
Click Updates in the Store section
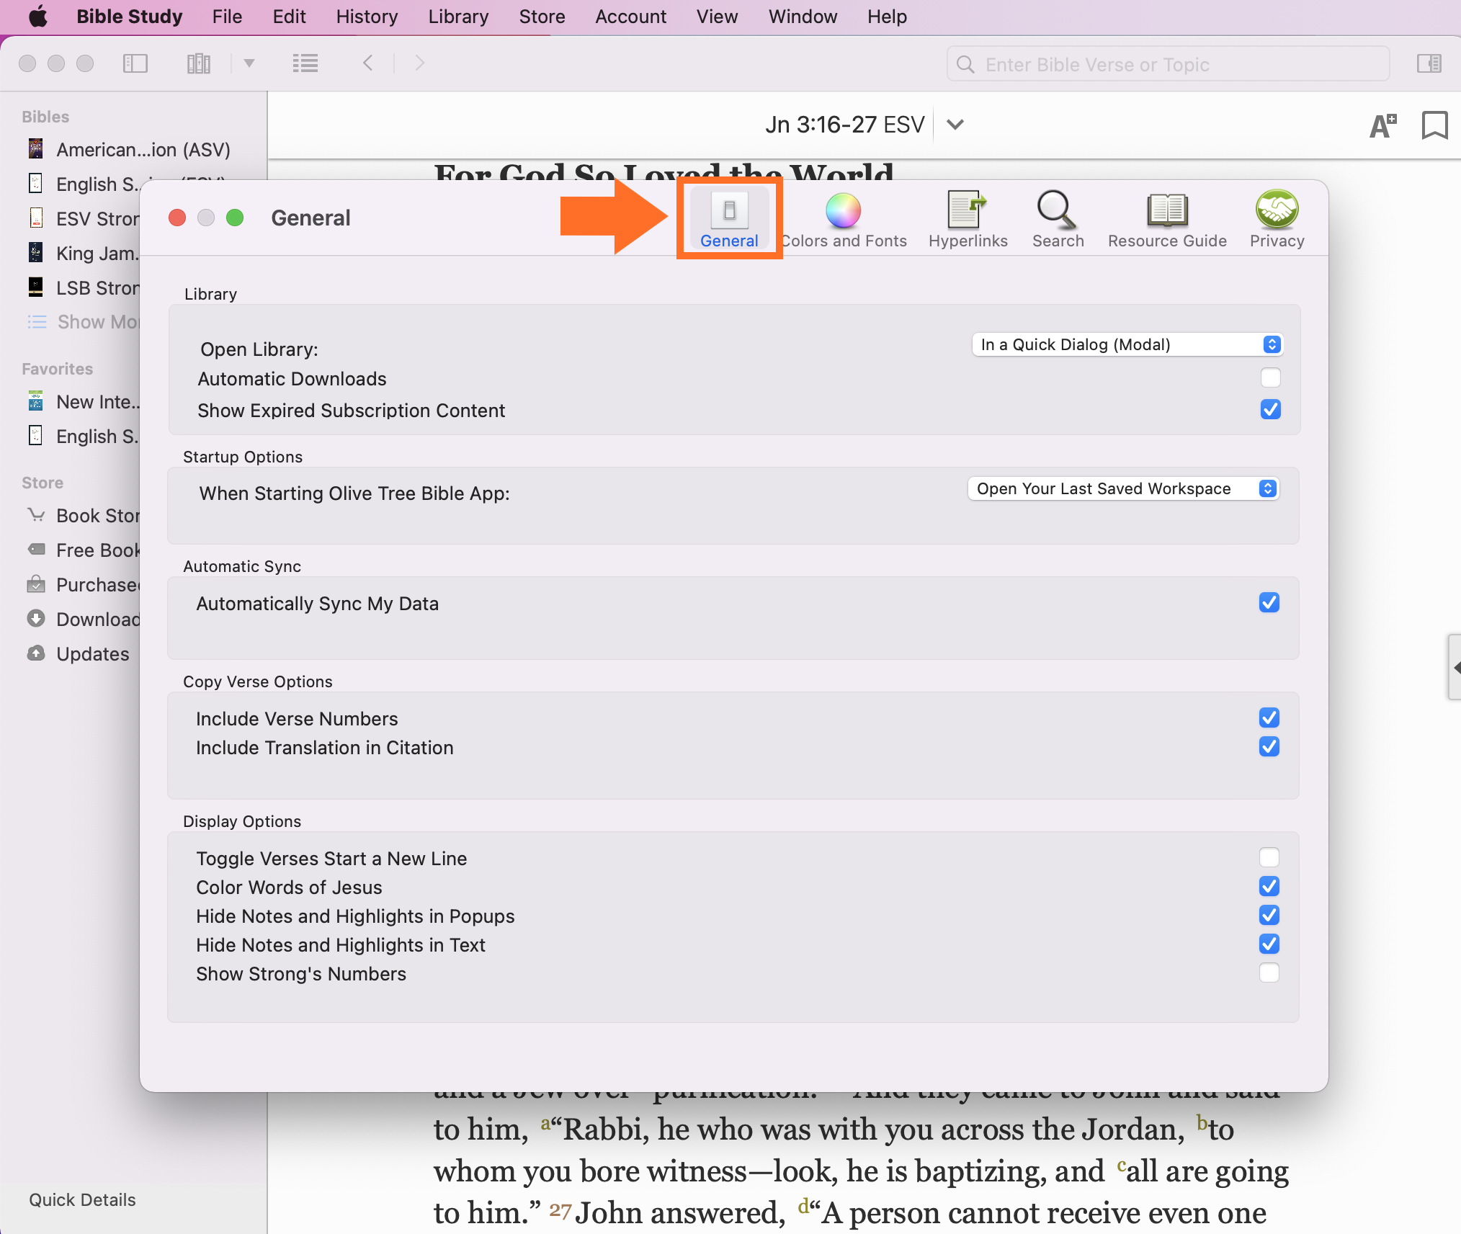tap(92, 654)
